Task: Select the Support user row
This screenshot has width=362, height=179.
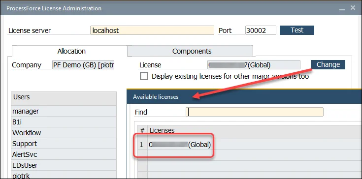Action: (64, 144)
